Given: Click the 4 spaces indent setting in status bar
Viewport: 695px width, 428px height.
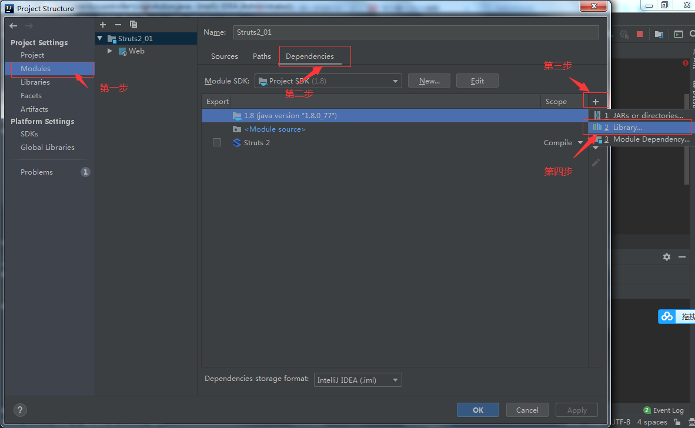Looking at the screenshot, I should (x=652, y=422).
